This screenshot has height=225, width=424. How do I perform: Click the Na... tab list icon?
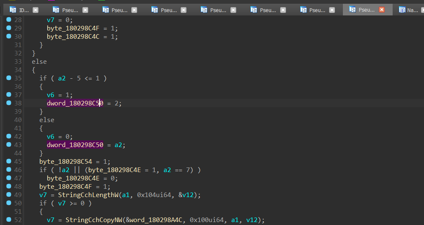[x=402, y=10]
